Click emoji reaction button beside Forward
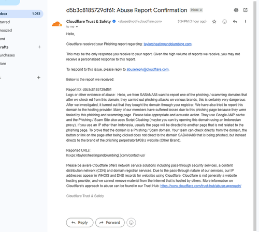 [131, 223]
